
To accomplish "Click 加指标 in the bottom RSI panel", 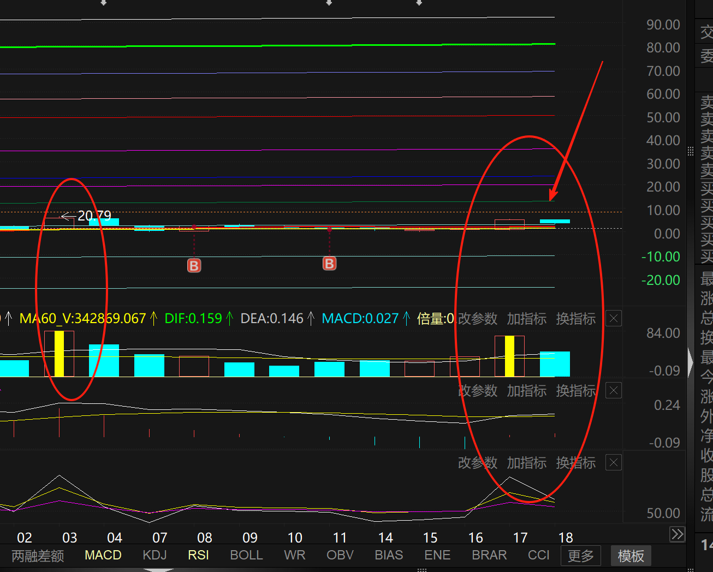I will (x=527, y=463).
